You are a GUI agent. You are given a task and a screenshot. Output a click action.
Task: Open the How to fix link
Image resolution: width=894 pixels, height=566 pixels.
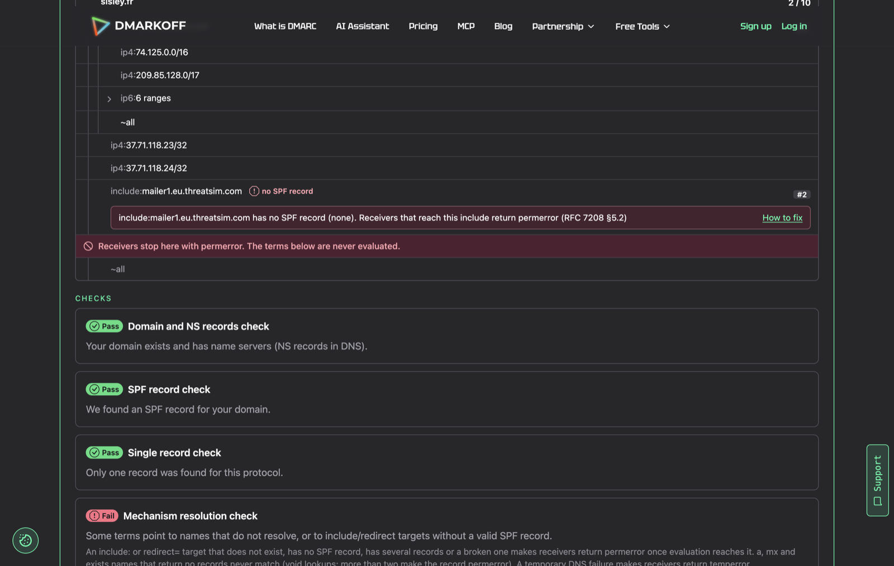pyautogui.click(x=782, y=218)
